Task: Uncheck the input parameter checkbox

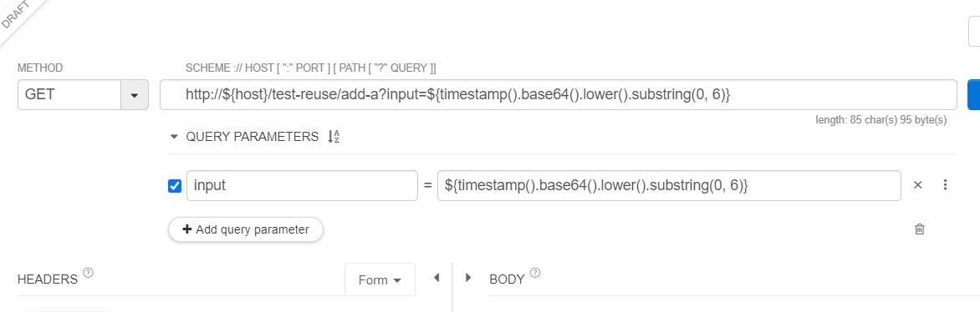Action: coord(175,186)
